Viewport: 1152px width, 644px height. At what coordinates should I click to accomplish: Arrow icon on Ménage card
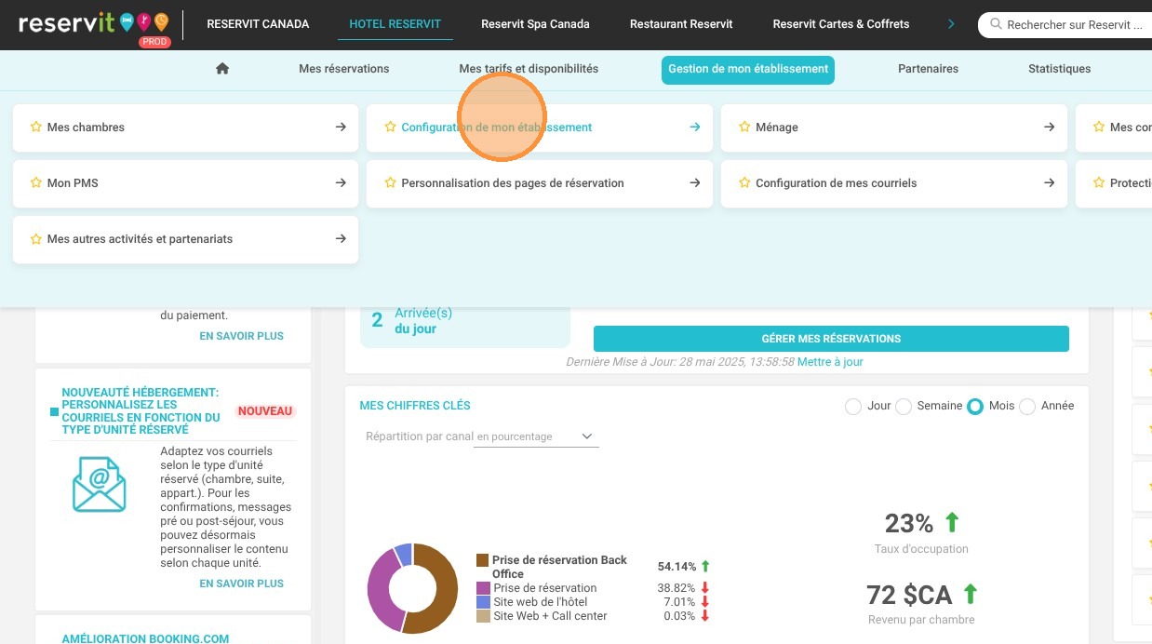click(1050, 127)
